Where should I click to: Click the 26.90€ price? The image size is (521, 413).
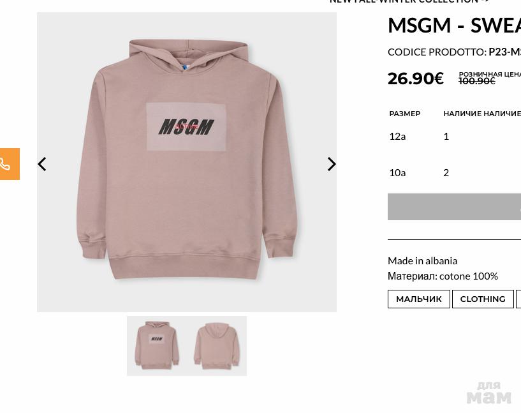click(415, 79)
